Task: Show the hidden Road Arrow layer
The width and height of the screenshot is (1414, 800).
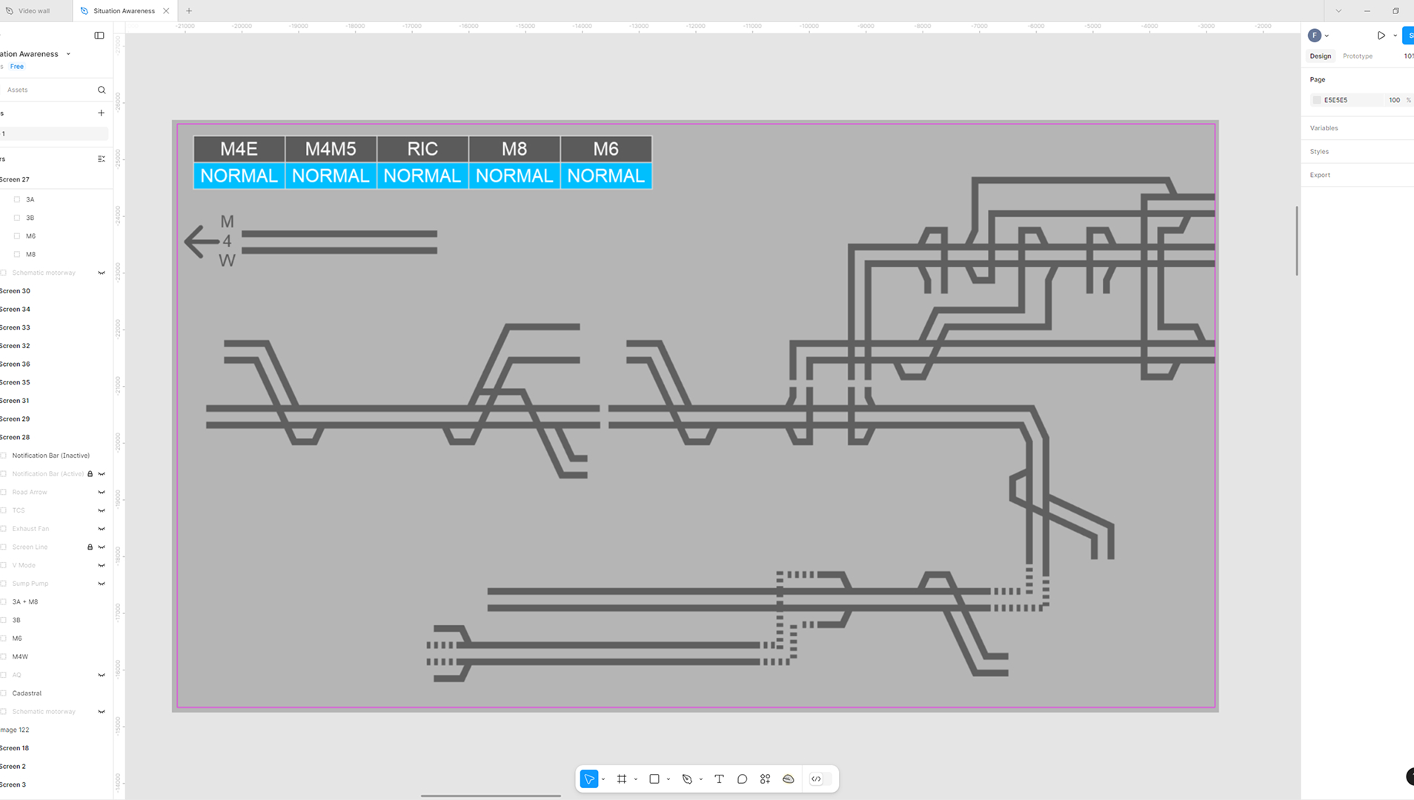Action: click(102, 492)
